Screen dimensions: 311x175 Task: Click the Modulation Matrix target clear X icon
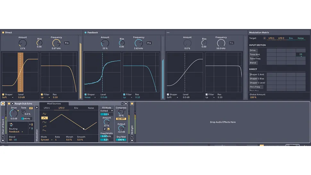tap(265, 38)
